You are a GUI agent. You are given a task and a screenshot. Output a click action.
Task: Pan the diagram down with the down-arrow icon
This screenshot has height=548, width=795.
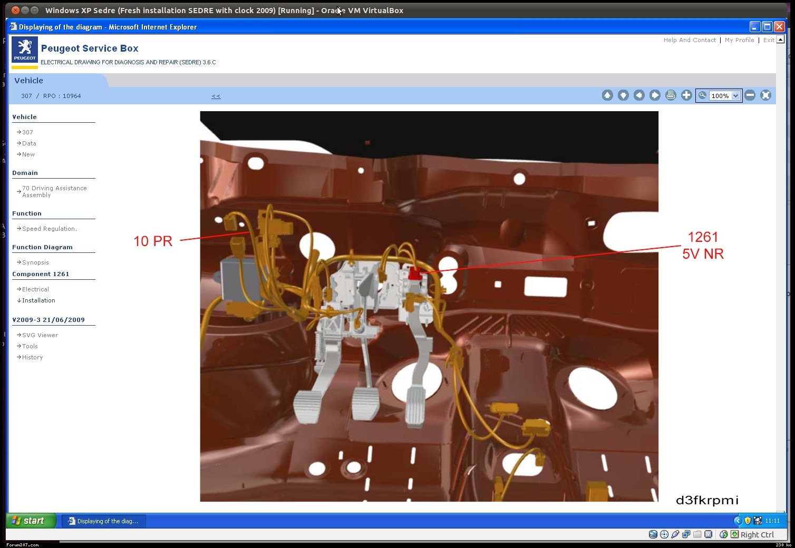(x=623, y=95)
